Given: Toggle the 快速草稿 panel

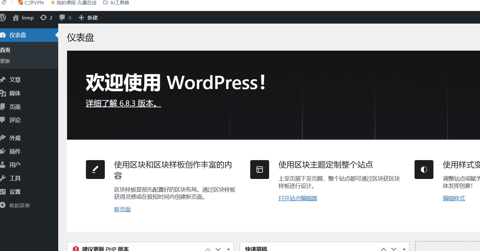Looking at the screenshot, I should [404, 249].
